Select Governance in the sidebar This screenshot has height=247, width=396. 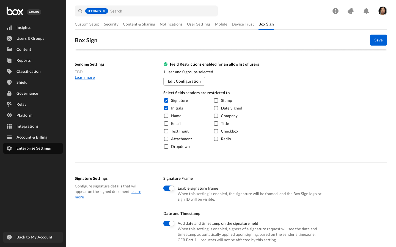pyautogui.click(x=27, y=93)
